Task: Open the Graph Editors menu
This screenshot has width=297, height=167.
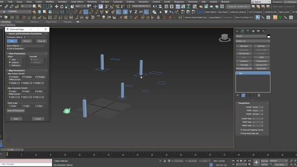Action: pyautogui.click(x=77, y=1)
